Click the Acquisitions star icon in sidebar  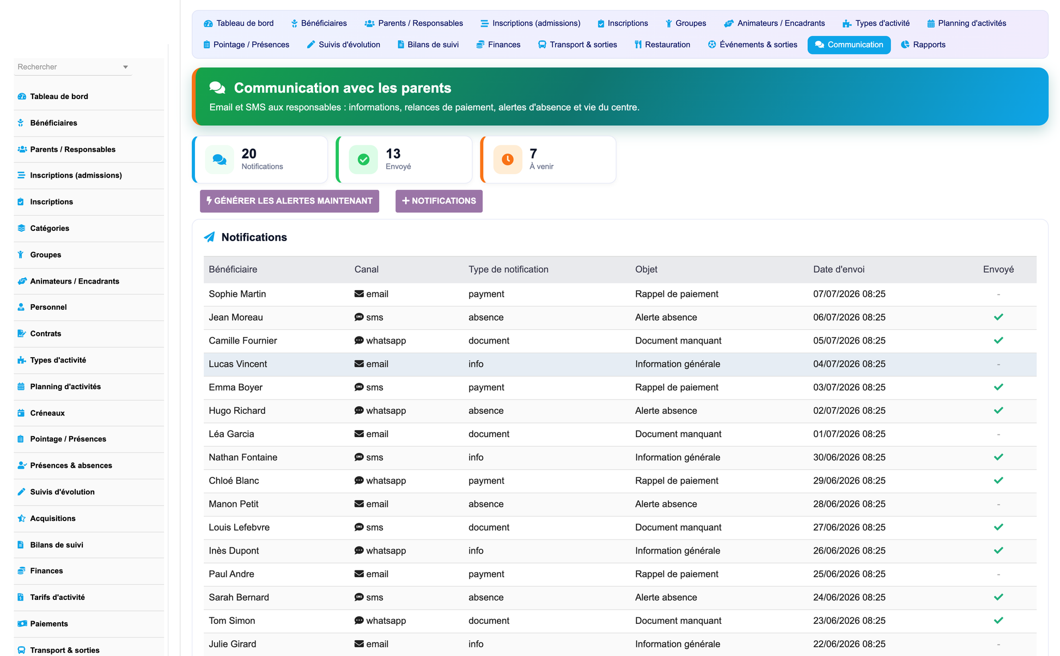(x=21, y=518)
